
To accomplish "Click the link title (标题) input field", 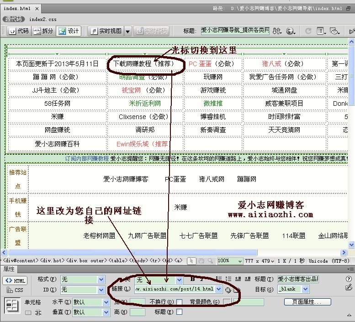I will 298,279.
